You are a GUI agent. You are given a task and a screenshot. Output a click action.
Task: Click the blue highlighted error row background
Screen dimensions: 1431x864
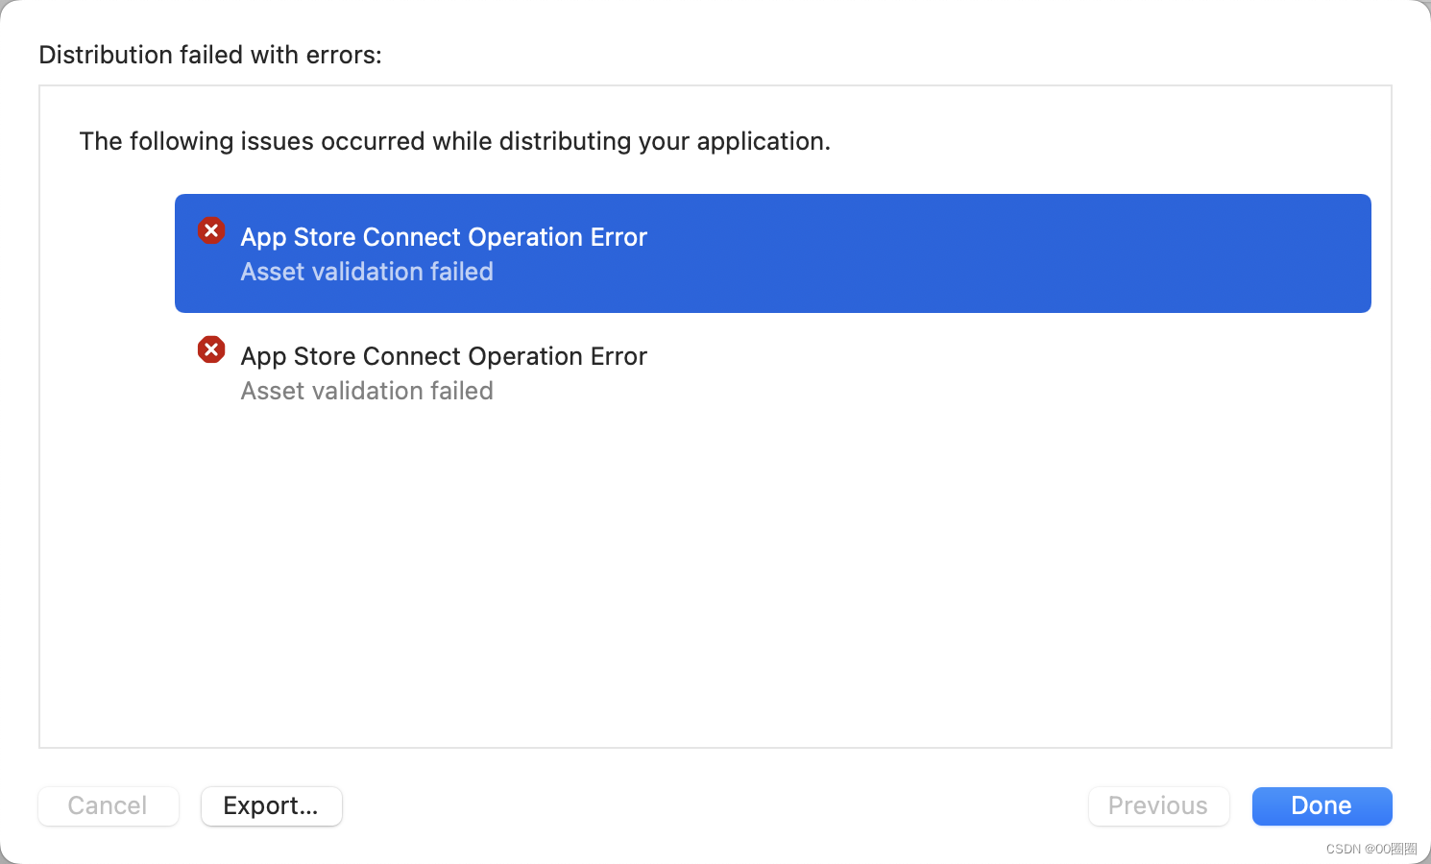(960, 253)
